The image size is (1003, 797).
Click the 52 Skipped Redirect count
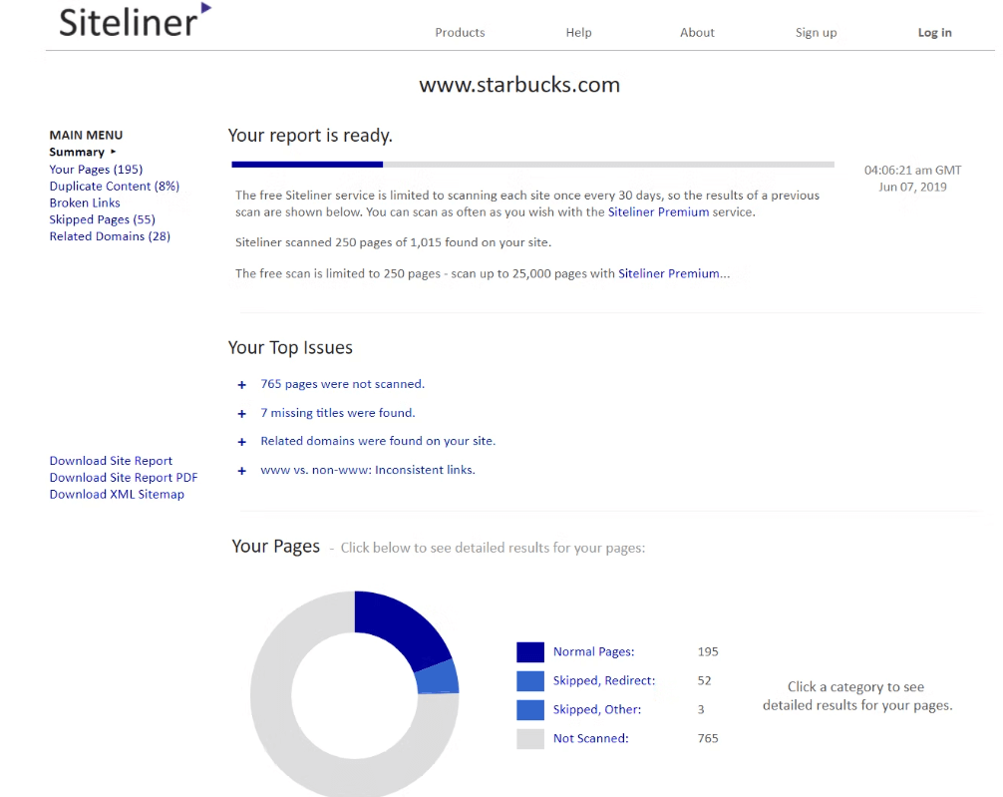(x=704, y=680)
